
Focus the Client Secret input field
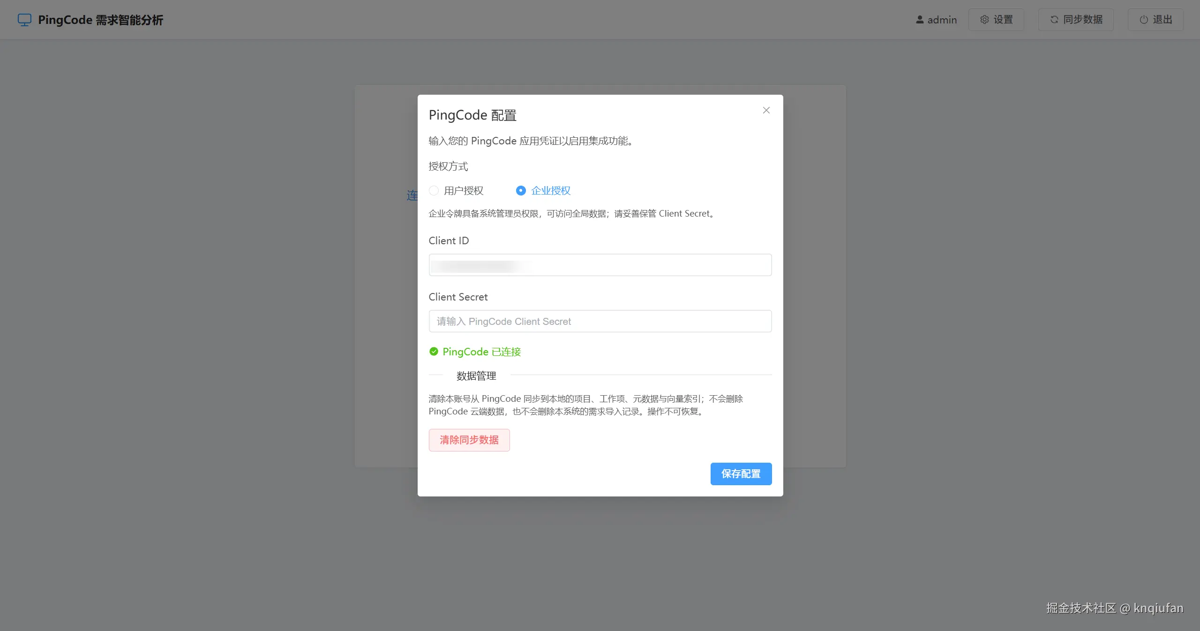pyautogui.click(x=600, y=322)
